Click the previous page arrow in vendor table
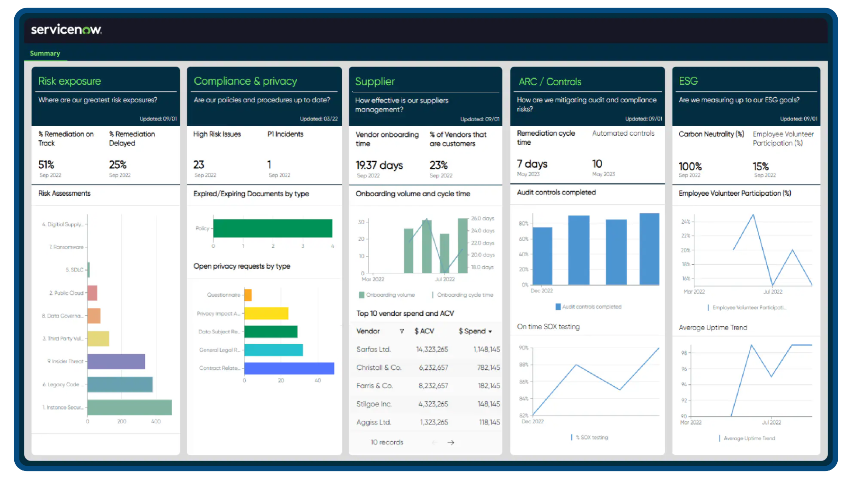 [x=434, y=442]
